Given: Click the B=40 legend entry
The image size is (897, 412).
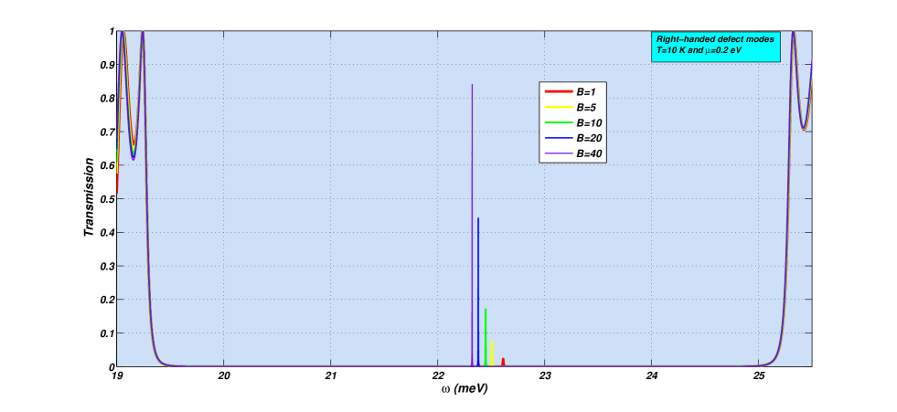Looking at the screenshot, I should tap(572, 153).
